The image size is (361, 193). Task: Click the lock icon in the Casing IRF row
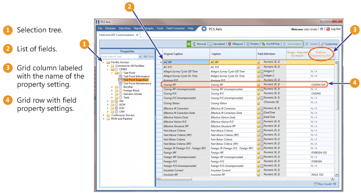pyautogui.click(x=258, y=85)
